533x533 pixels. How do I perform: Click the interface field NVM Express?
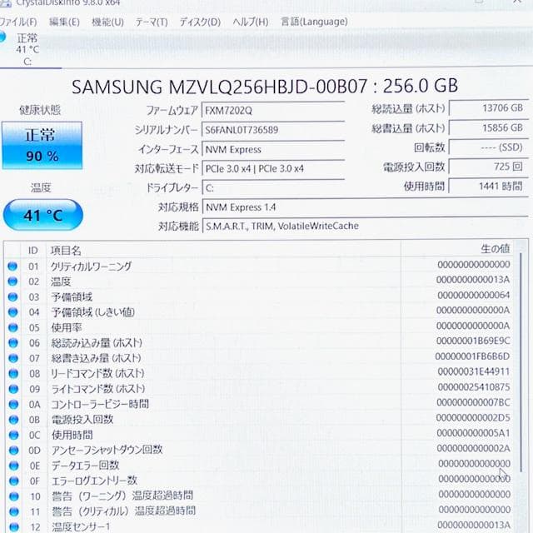click(273, 149)
